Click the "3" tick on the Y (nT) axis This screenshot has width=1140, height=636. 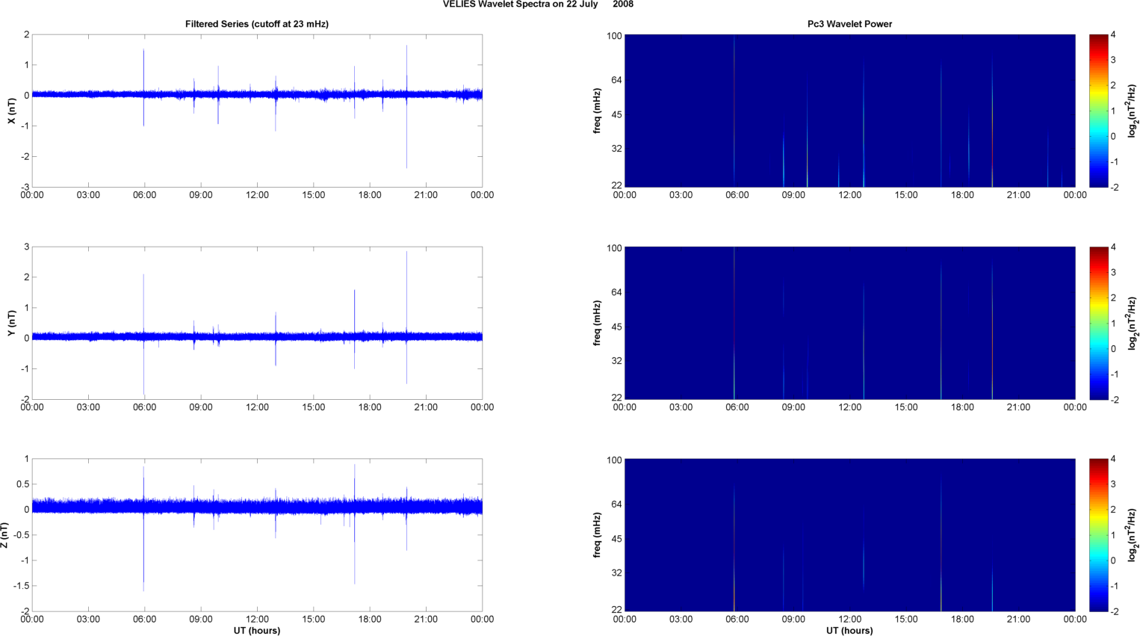coord(27,247)
